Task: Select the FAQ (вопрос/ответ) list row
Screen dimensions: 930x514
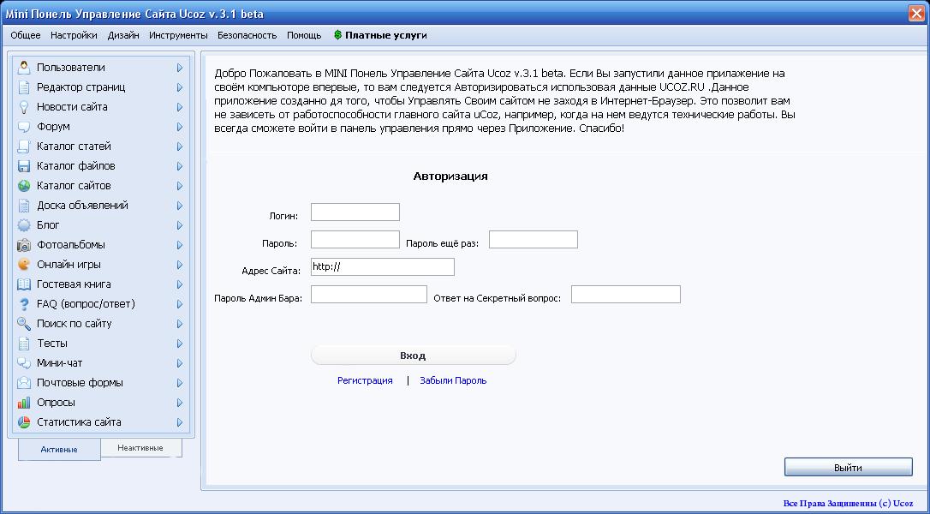Action: click(101, 304)
